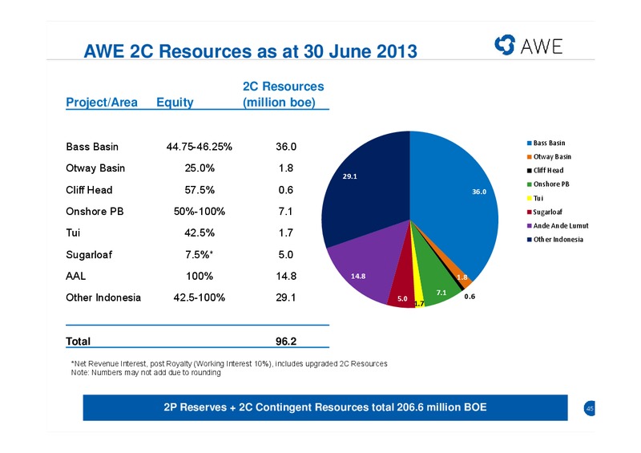Image resolution: width=641 pixels, height=453 pixels.
Task: Click the Onshore PB table row name
Action: (x=95, y=212)
